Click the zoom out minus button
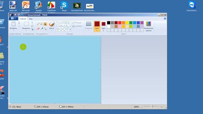The width and height of the screenshot is (203, 114). 141,107
